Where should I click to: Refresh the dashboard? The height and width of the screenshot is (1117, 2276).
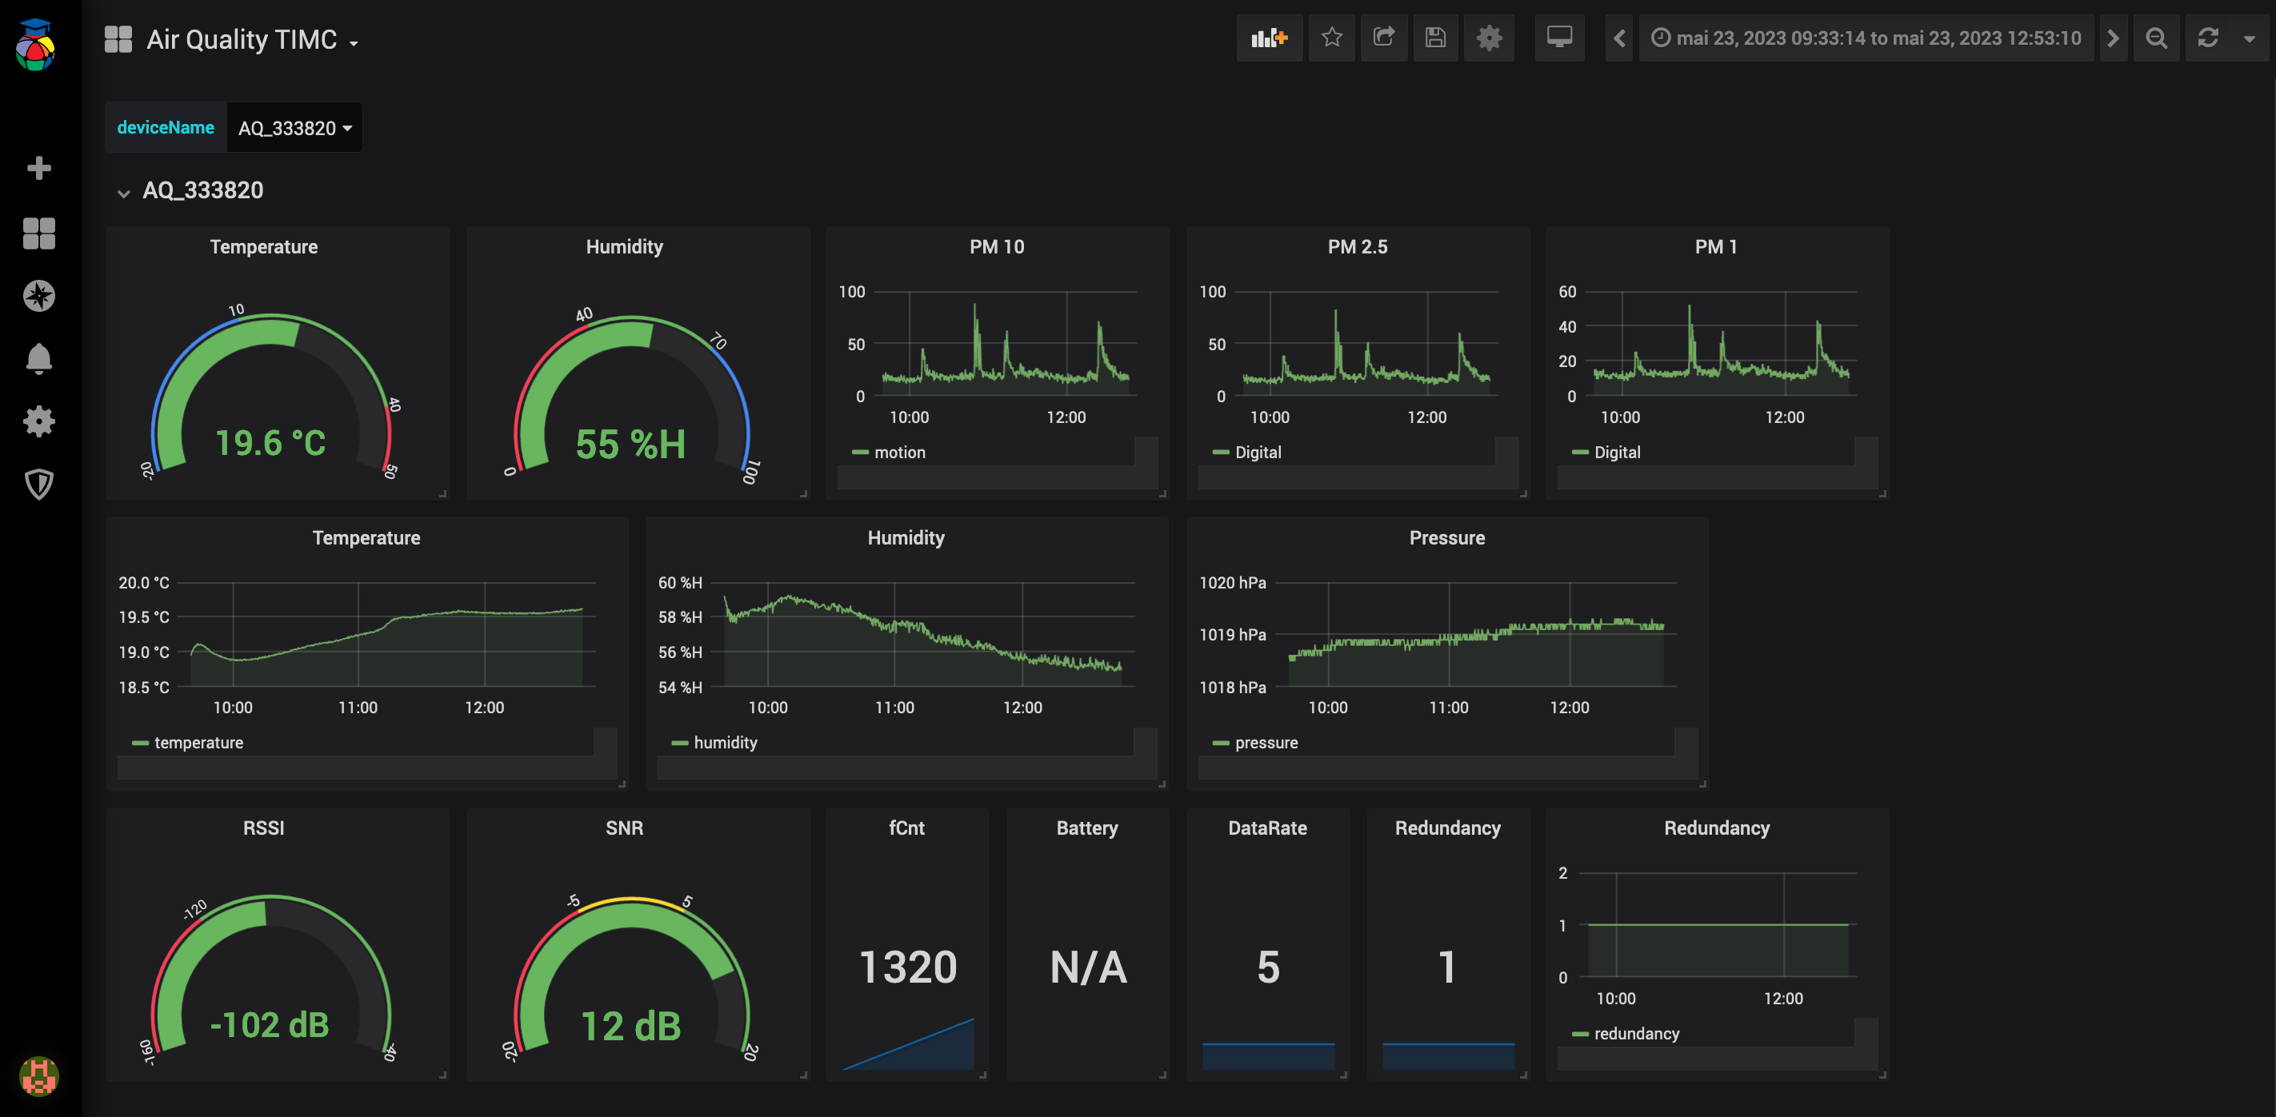[x=2208, y=38]
